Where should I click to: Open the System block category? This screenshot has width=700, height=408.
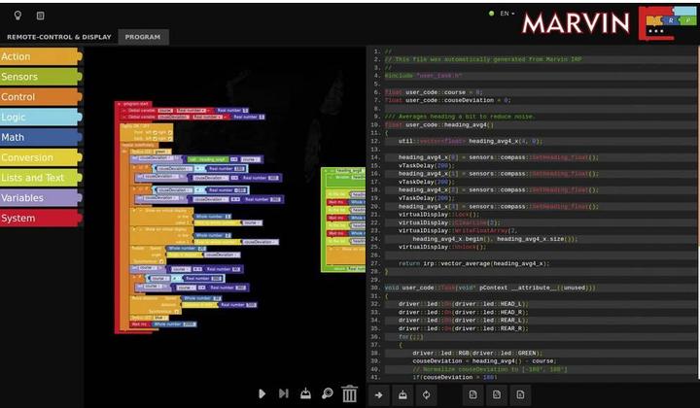(x=41, y=218)
